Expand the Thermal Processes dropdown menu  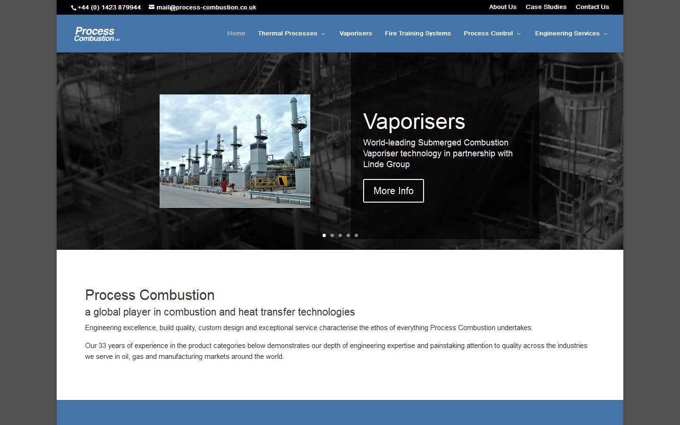click(x=288, y=34)
